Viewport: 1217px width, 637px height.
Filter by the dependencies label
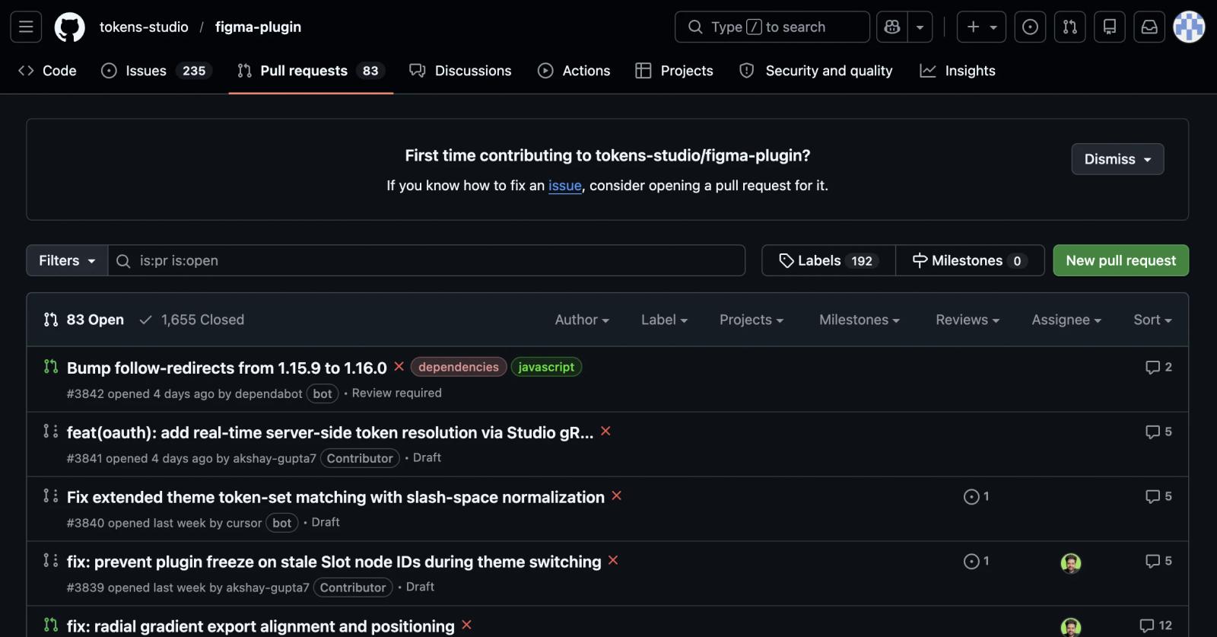coord(459,367)
